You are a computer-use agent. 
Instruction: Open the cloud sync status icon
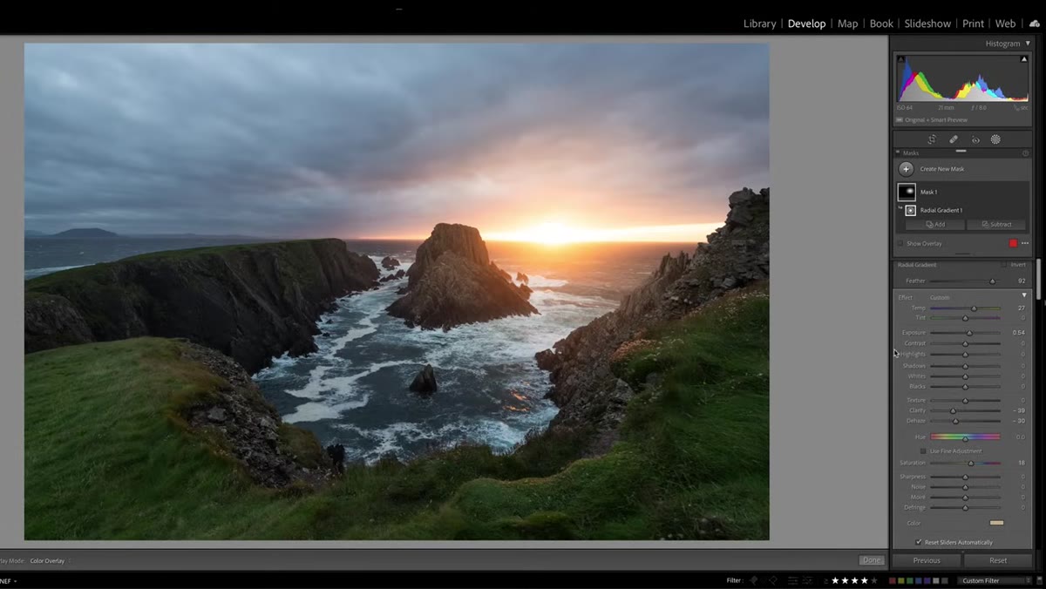[1035, 24]
